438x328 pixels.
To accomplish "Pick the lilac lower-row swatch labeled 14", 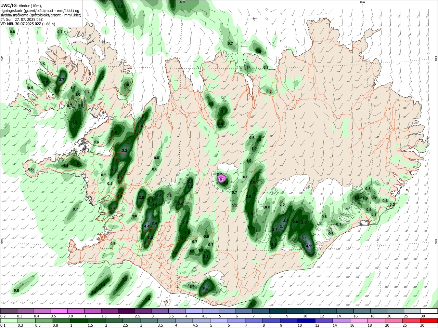I will click(x=342, y=320).
